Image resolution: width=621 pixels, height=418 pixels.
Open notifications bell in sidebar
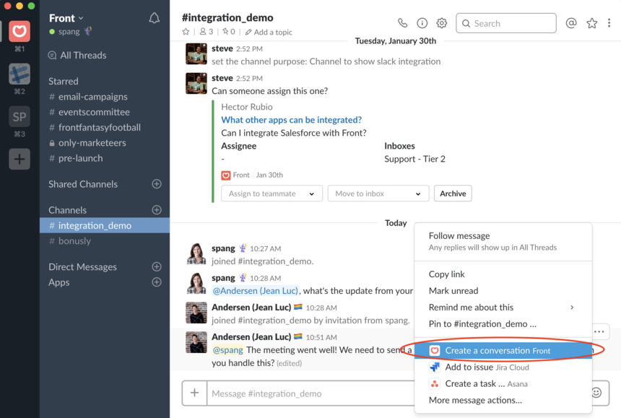point(154,18)
